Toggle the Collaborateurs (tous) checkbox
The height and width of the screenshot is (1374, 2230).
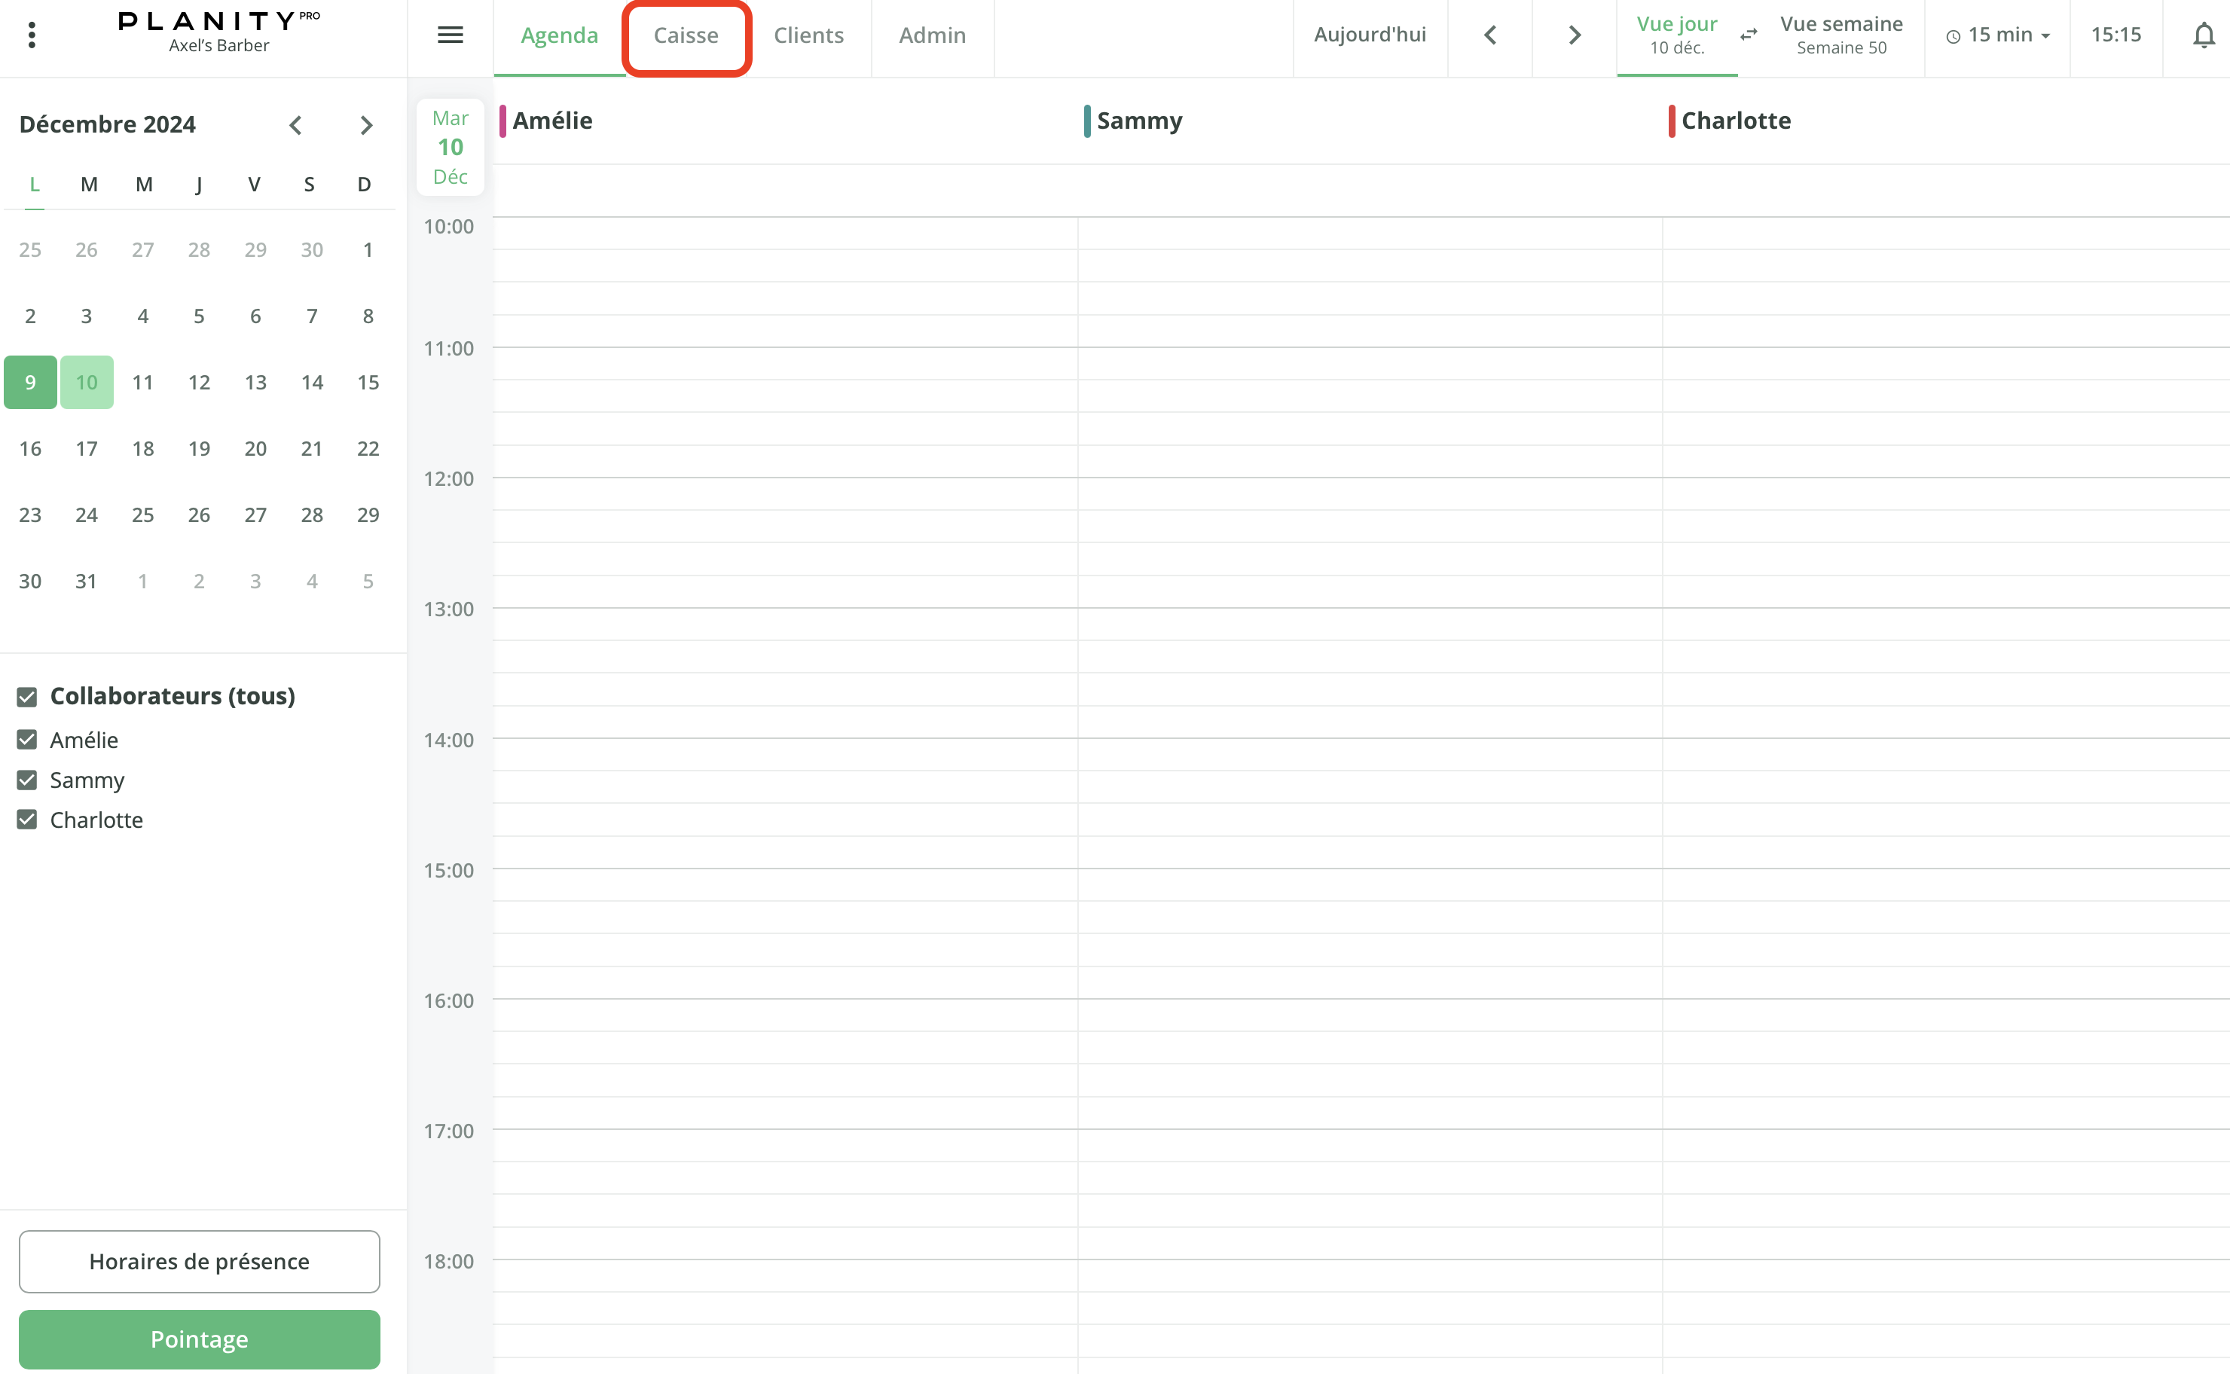(26, 697)
